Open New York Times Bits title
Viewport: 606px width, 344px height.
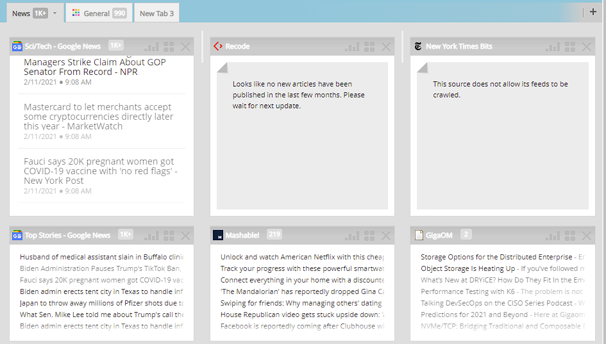click(x=459, y=46)
